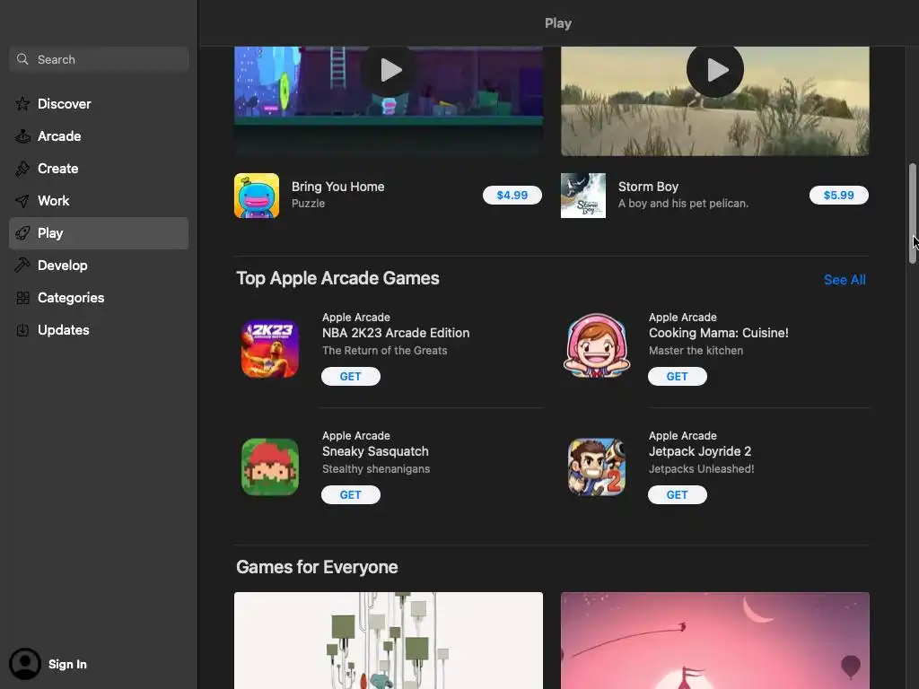Click the "Puzzle" genre label

pos(309,204)
